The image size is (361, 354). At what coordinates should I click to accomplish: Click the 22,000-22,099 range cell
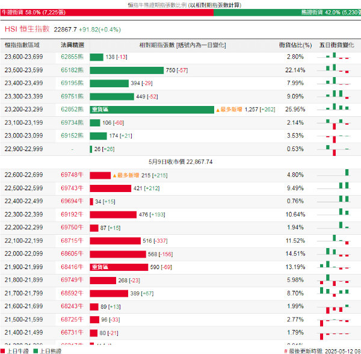[23, 254]
